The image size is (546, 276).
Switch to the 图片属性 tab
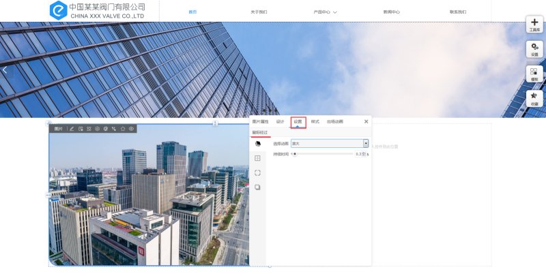click(260, 121)
